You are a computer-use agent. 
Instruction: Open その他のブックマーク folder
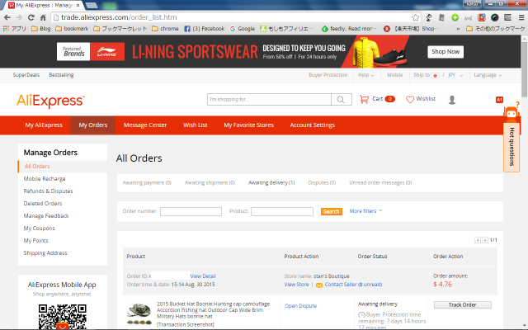pyautogui.click(x=495, y=29)
